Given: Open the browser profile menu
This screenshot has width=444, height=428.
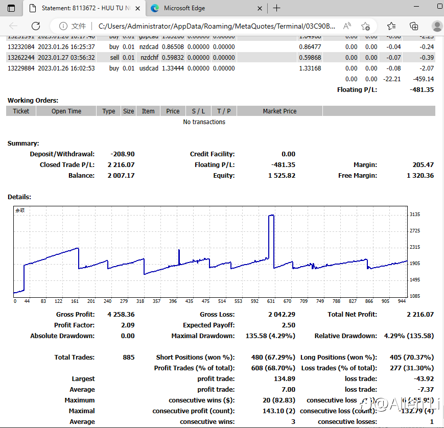Looking at the screenshot, I should 437,26.
